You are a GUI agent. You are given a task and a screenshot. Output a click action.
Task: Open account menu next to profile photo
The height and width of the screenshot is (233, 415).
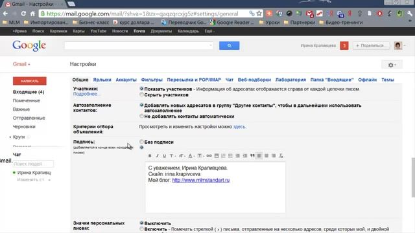point(405,45)
